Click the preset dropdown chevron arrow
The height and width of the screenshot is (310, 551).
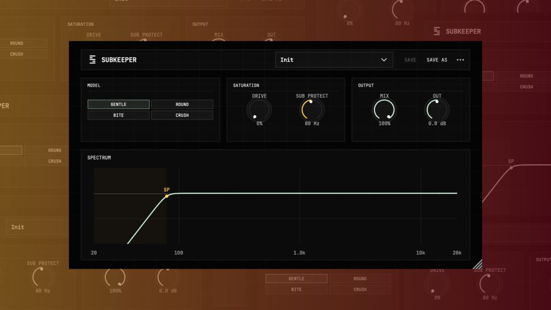coord(384,60)
